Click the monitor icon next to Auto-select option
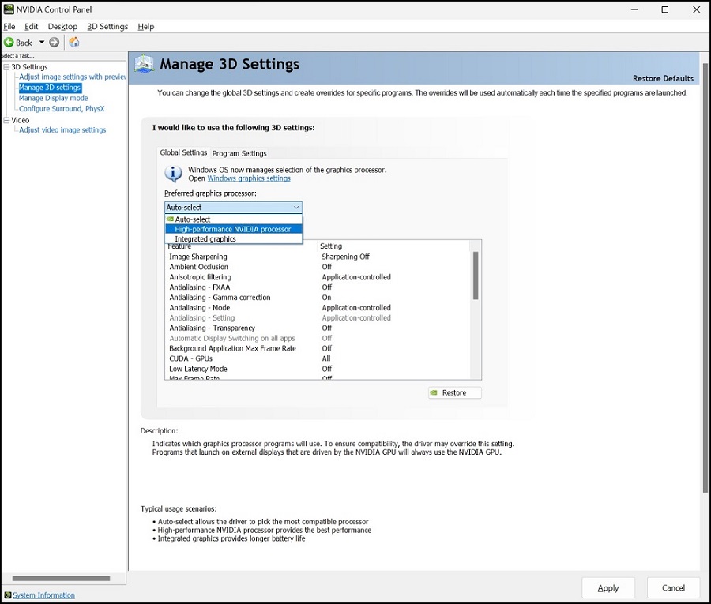Viewport: 711px width, 604px height. (x=170, y=219)
